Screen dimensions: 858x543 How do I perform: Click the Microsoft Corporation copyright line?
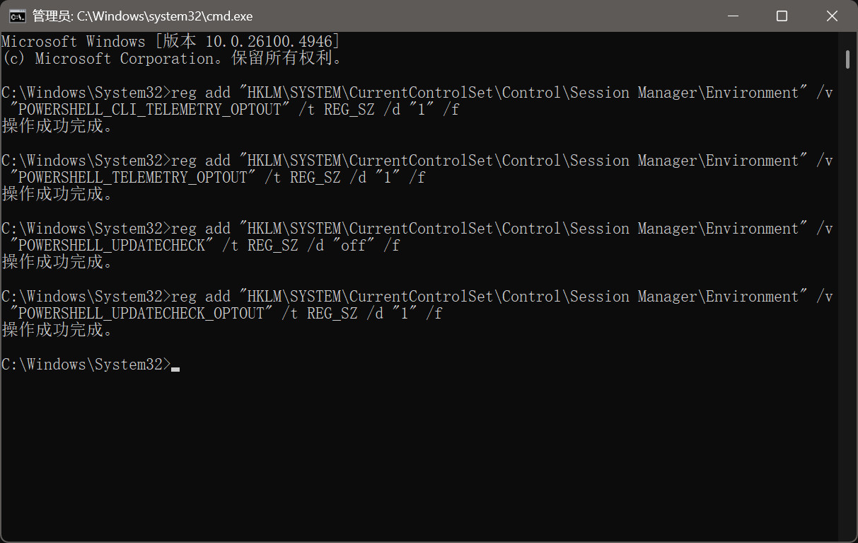click(x=173, y=59)
